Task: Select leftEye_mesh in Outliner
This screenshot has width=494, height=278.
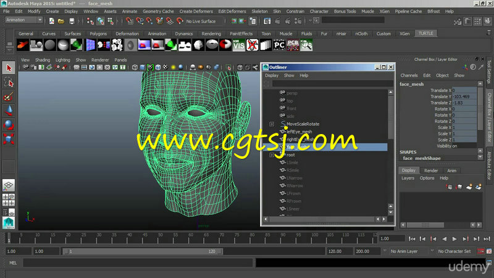Action: tap(299, 132)
